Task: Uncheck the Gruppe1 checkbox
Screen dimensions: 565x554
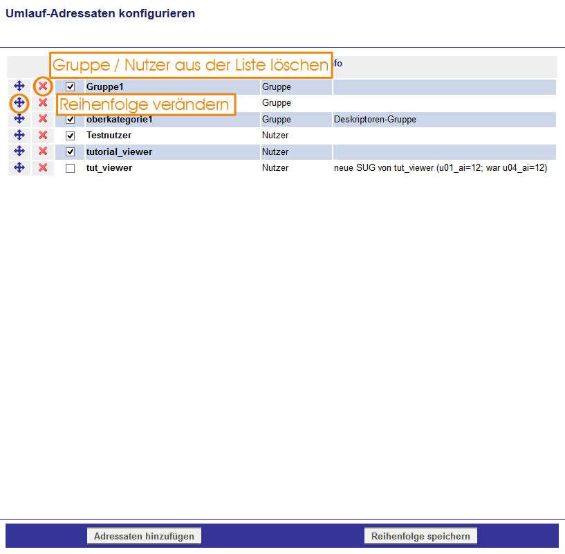Action: 71,87
